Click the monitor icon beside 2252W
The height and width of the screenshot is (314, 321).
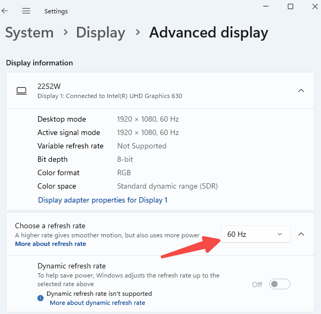coord(21,91)
